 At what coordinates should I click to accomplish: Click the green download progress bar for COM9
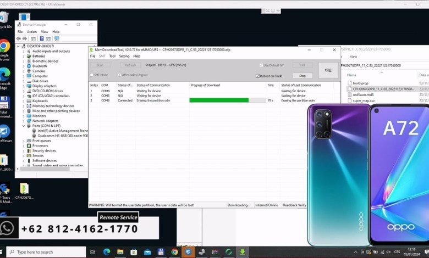tap(219, 100)
